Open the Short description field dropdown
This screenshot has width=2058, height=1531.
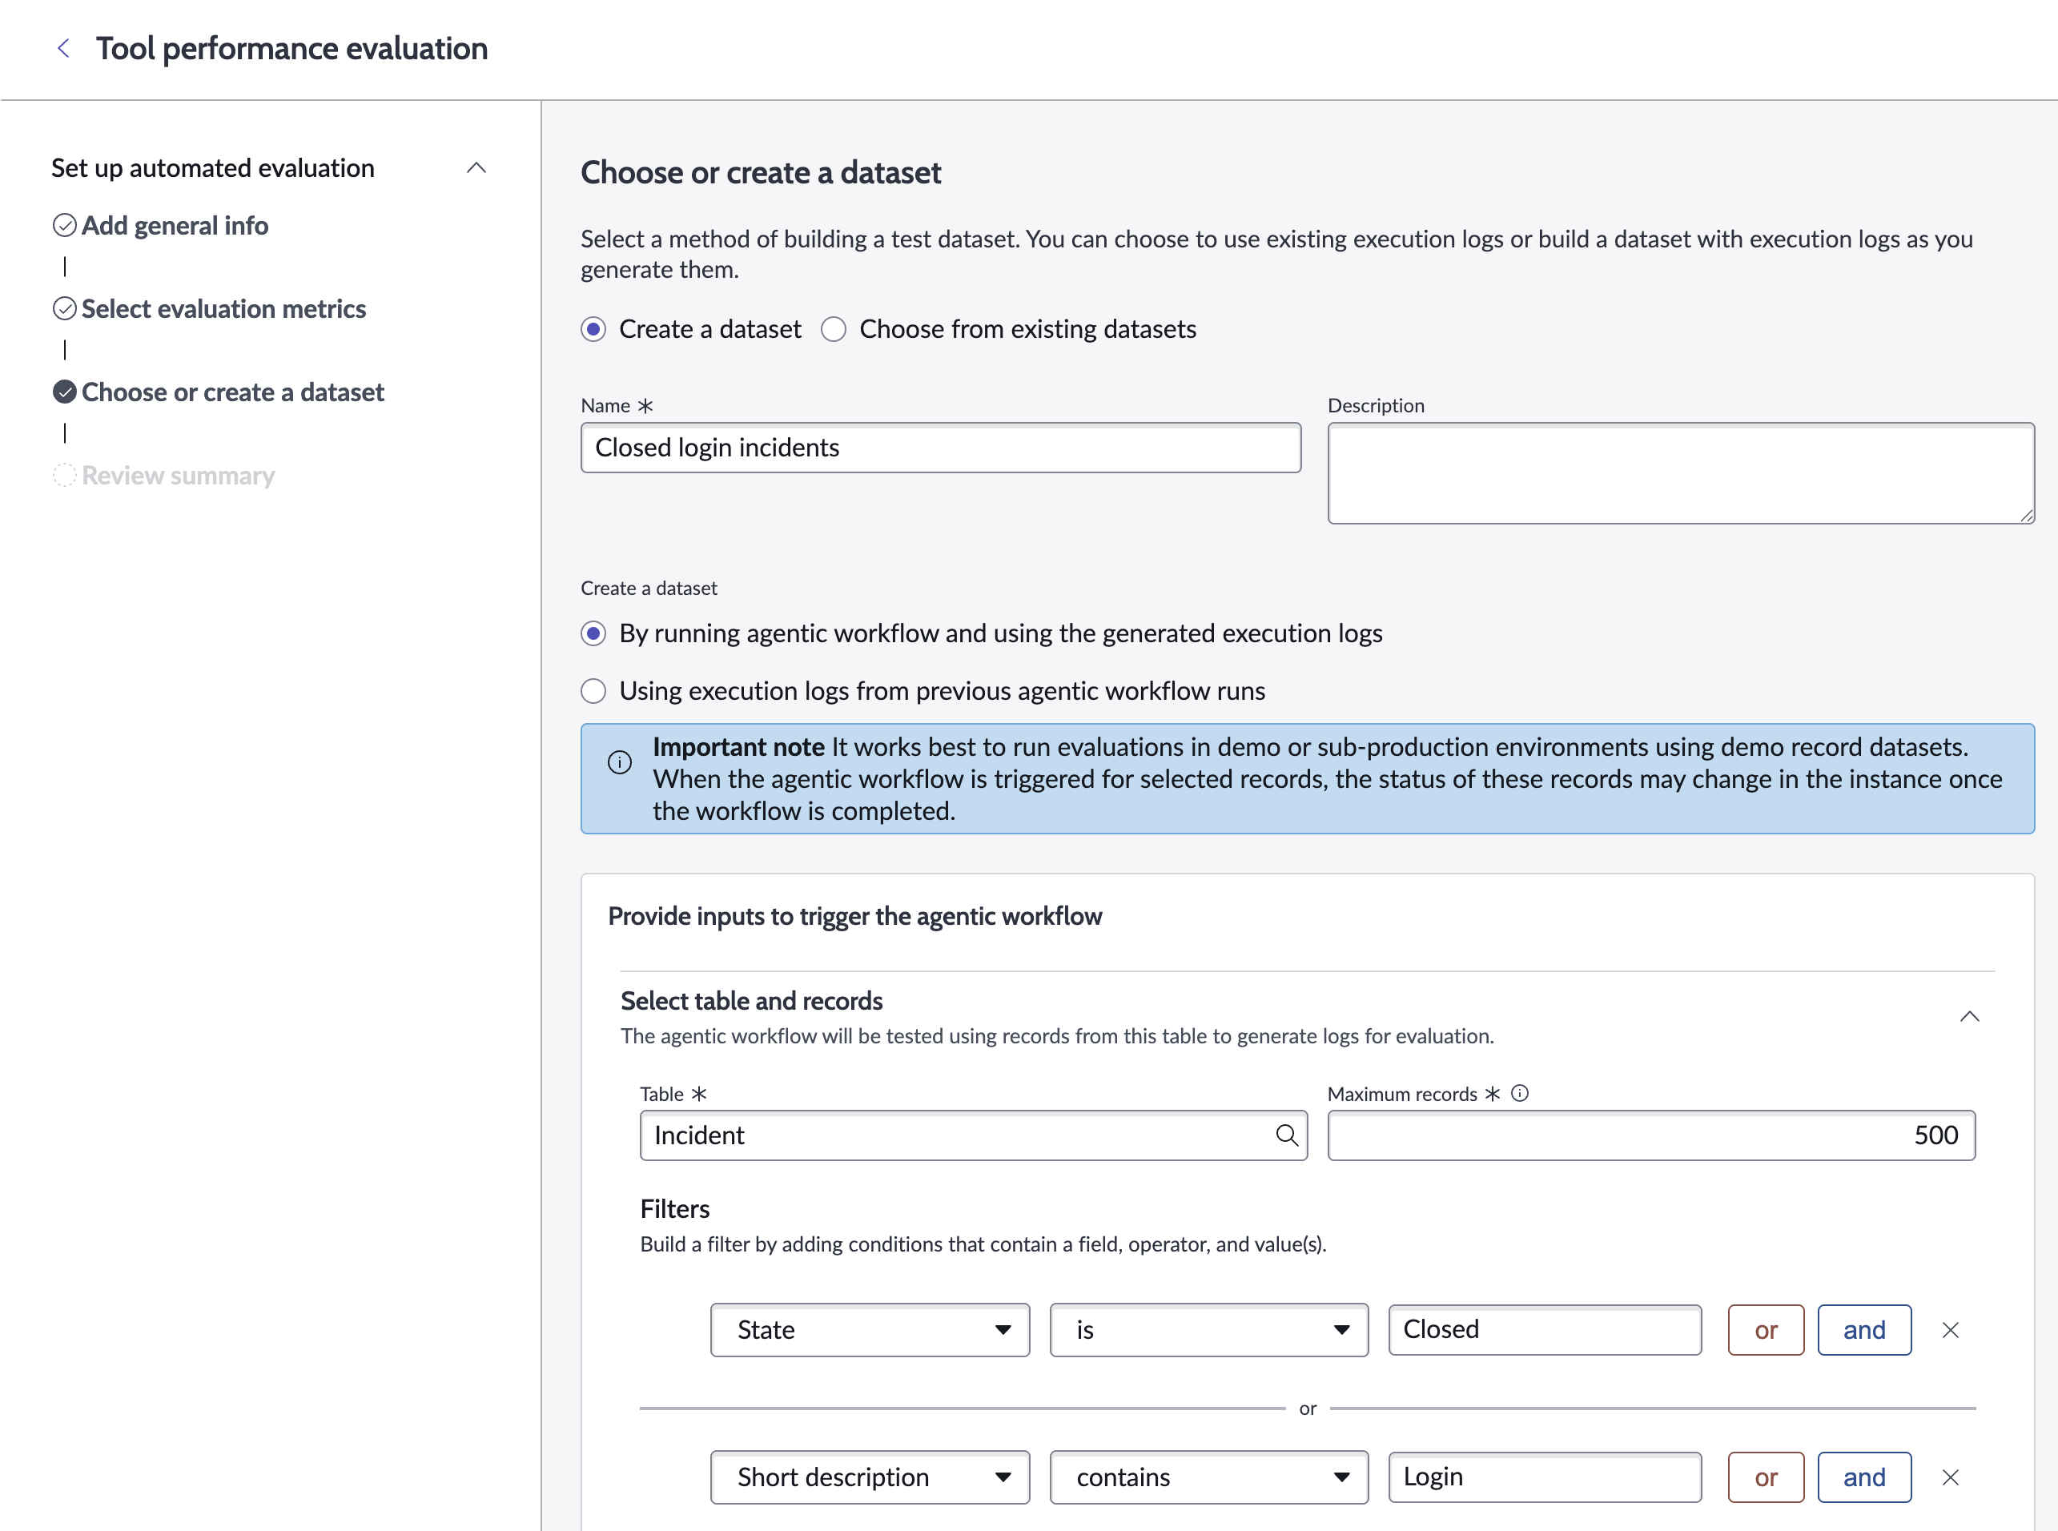869,1477
